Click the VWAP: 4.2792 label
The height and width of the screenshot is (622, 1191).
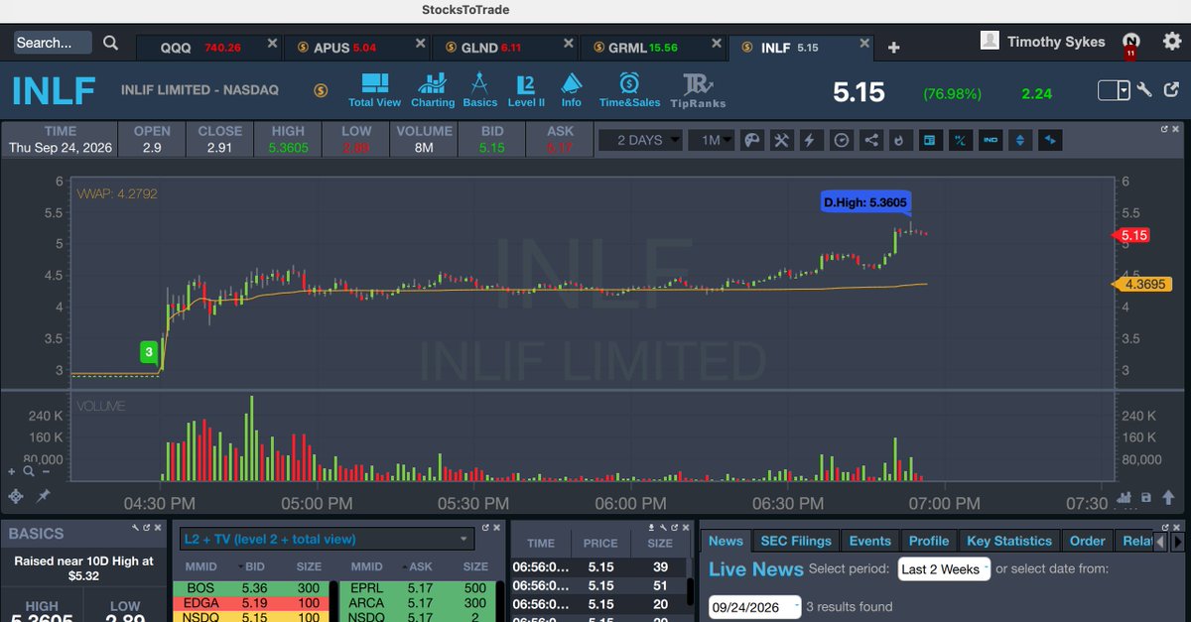(116, 193)
